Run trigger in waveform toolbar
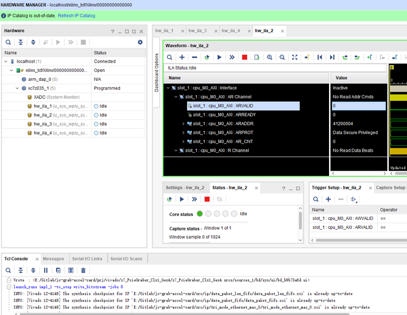 click(x=219, y=57)
